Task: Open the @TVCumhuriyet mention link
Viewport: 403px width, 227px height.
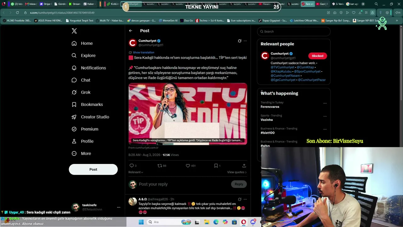Action: (282, 67)
